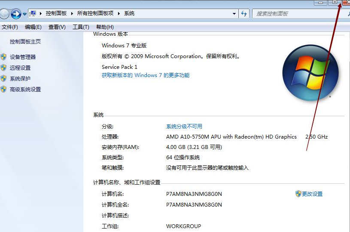Open 远程设置 from the left pane
The image size is (350, 232).
(x=20, y=68)
